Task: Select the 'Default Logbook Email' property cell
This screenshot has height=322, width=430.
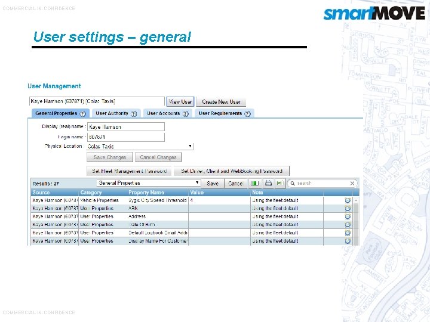Action: (158, 233)
